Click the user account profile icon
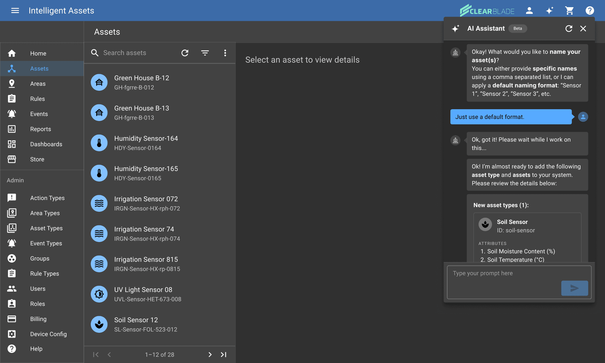Image resolution: width=605 pixels, height=363 pixels. (529, 11)
